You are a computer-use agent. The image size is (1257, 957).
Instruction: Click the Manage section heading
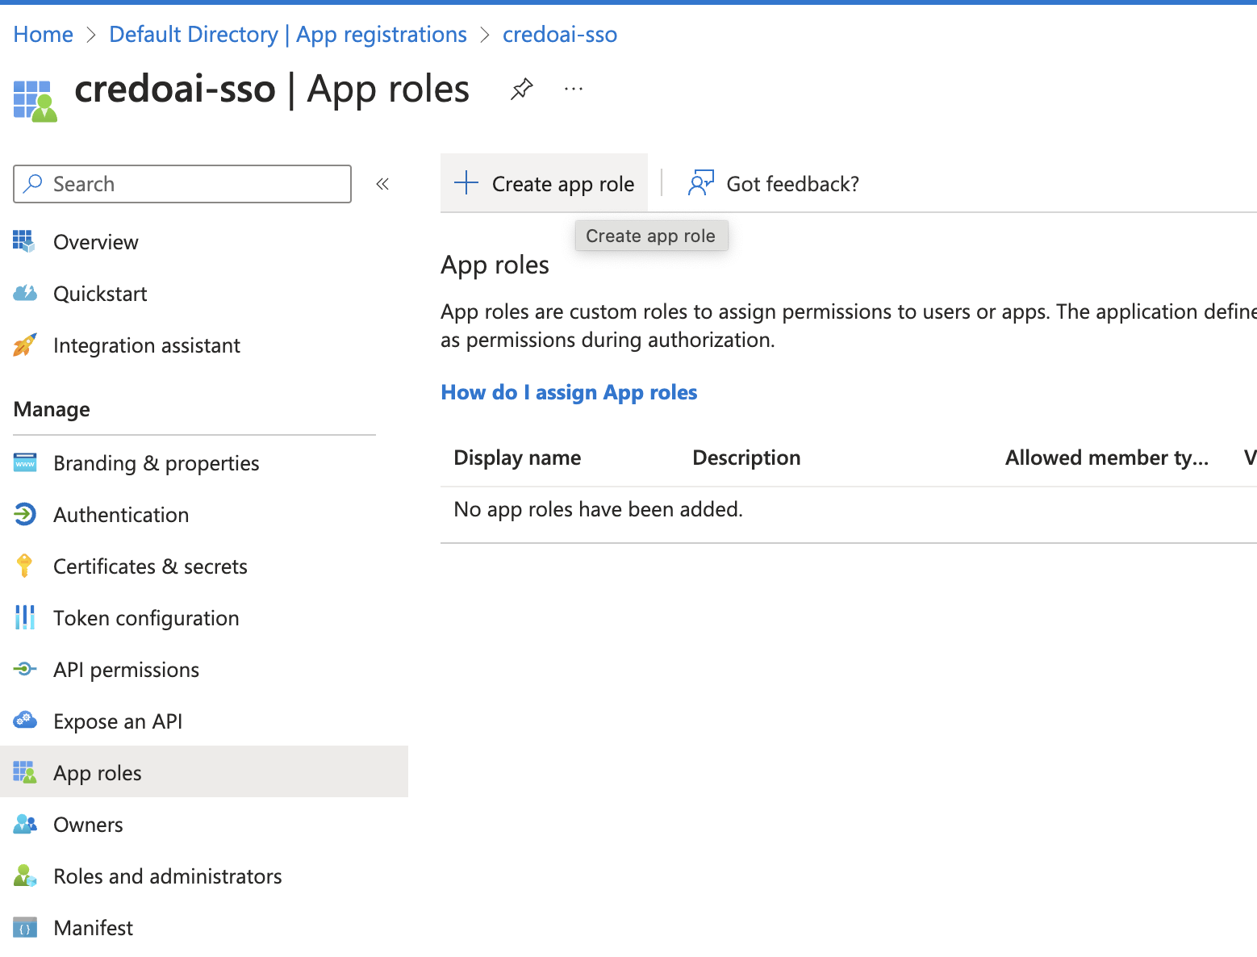[x=52, y=409]
